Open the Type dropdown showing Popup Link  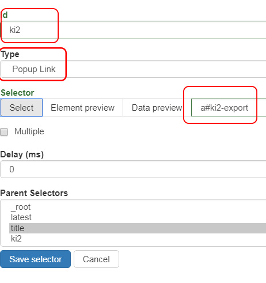point(133,69)
